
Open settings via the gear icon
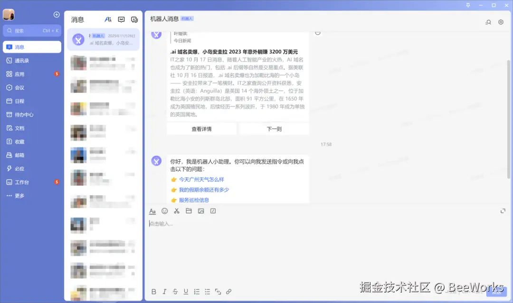(501, 22)
